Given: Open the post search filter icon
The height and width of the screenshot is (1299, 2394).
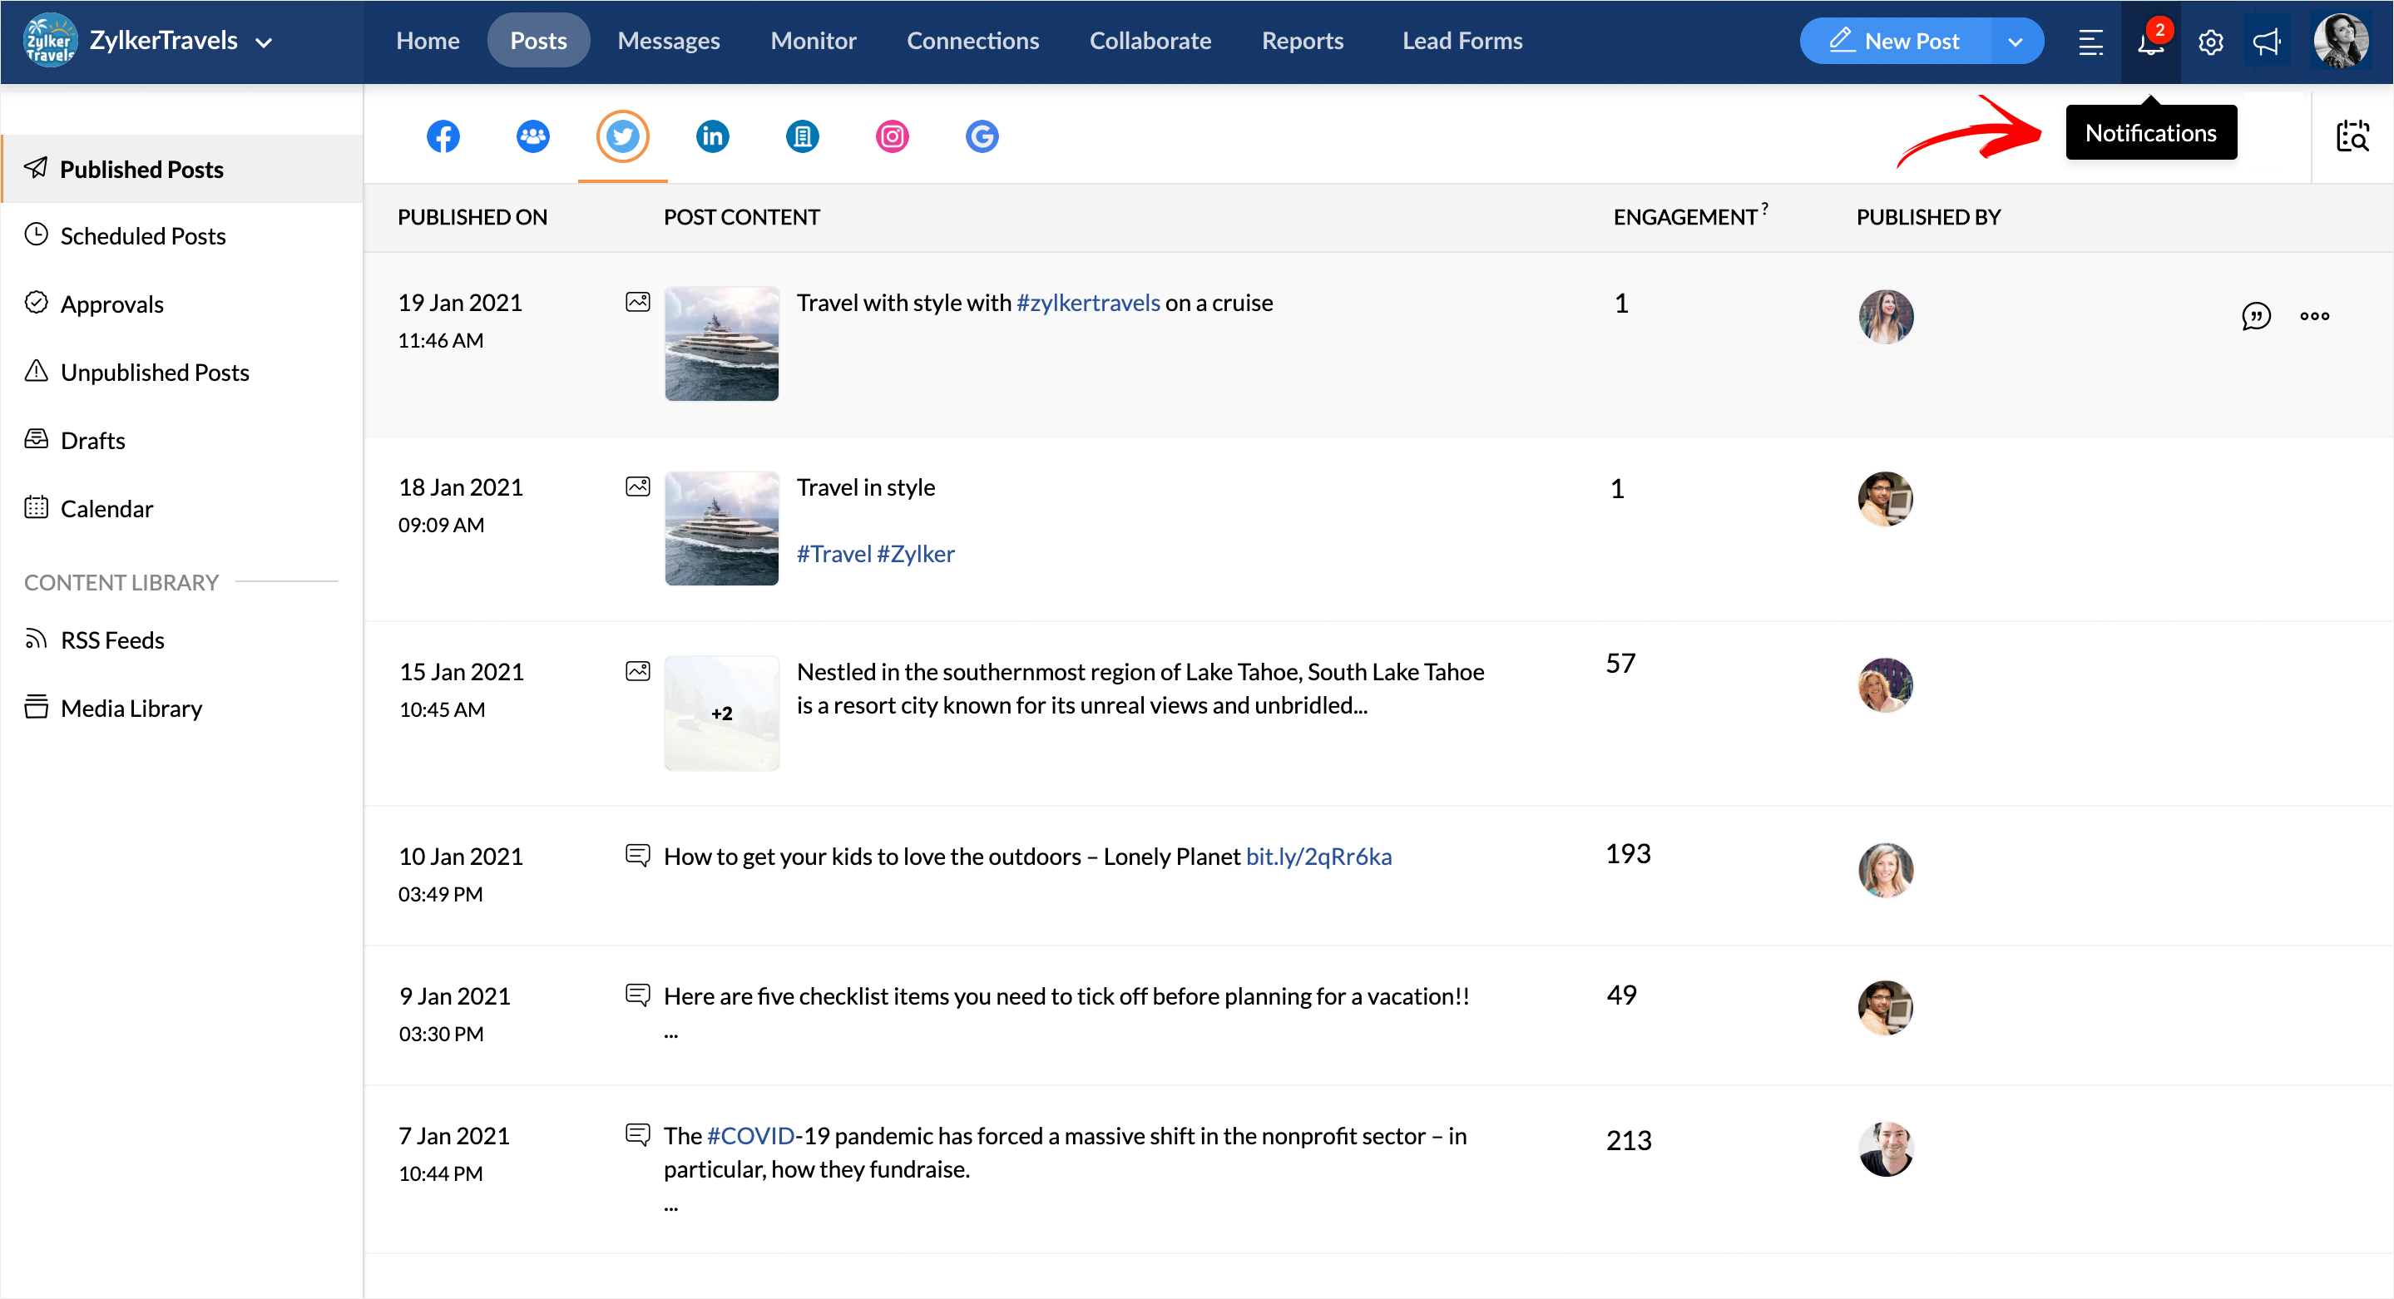Looking at the screenshot, I should pyautogui.click(x=2352, y=136).
